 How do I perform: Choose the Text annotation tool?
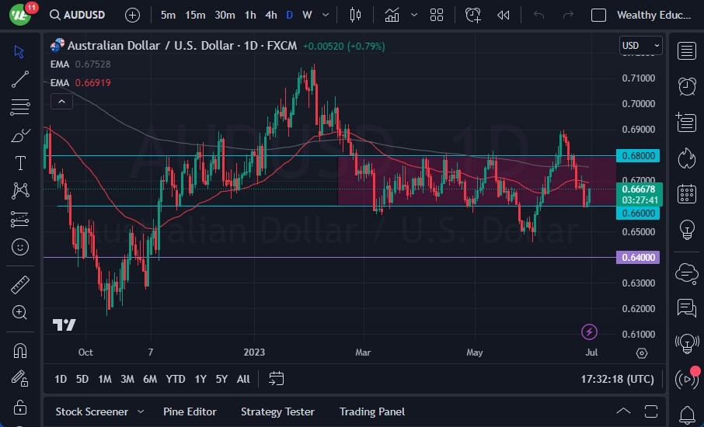(20, 163)
